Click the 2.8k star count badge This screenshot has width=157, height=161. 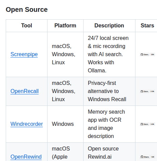point(152,91)
